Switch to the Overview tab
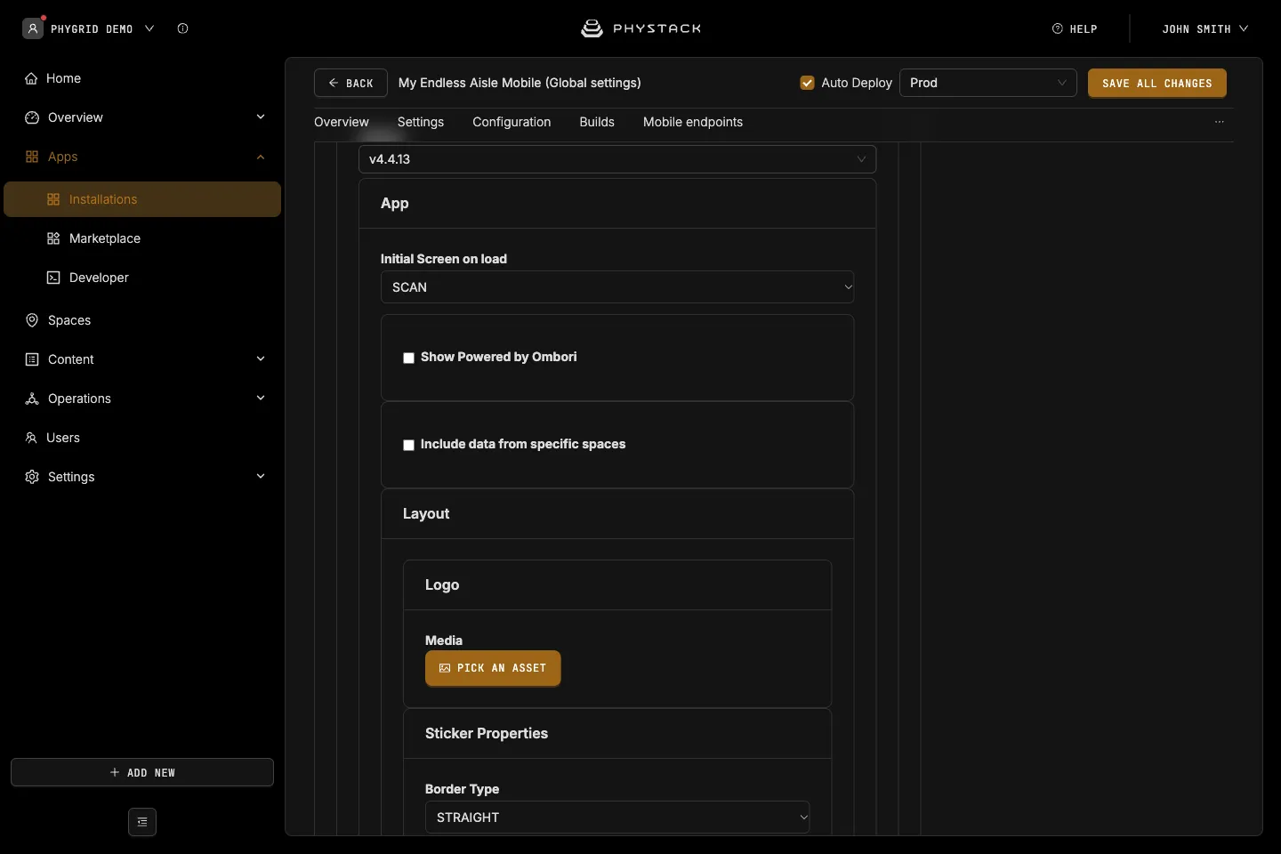Image resolution: width=1281 pixels, height=854 pixels. (x=342, y=122)
